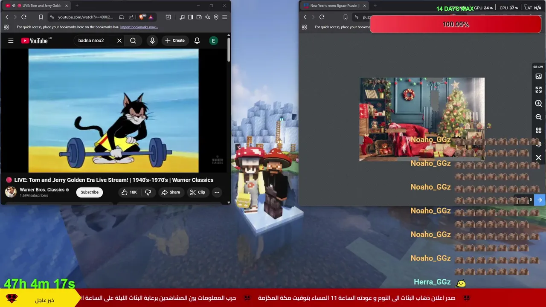Viewport: 546px width, 307px height.
Task: Click the red 100.00% progress bar
Action: (x=456, y=24)
